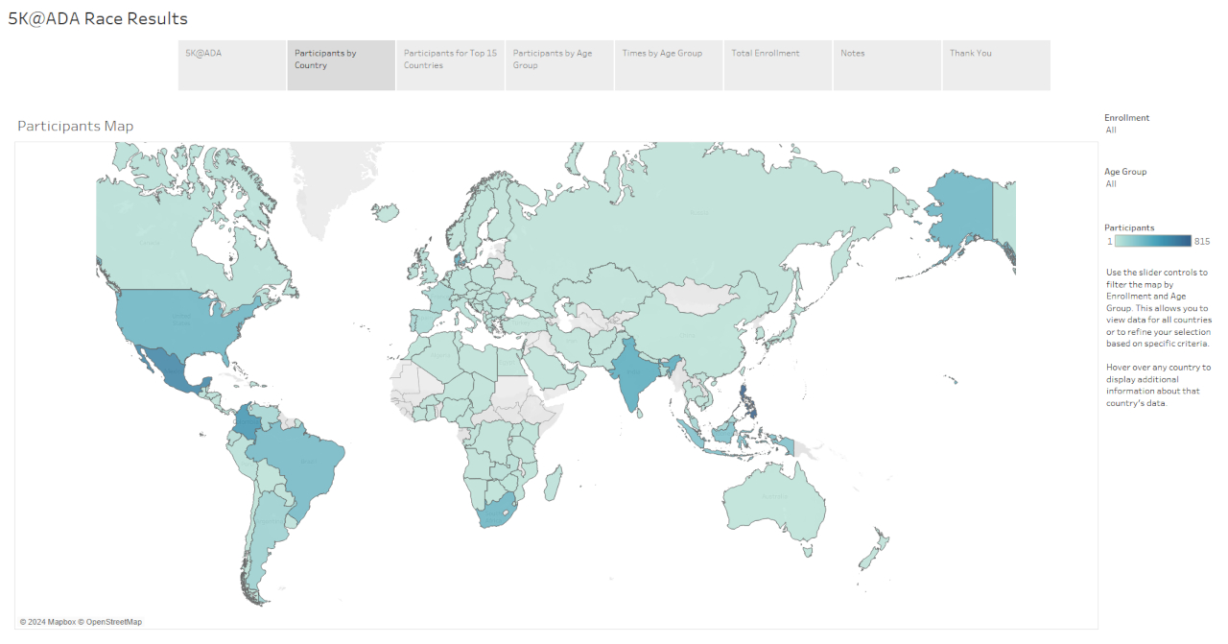Click the OpenStreetMap attribution link

point(114,622)
